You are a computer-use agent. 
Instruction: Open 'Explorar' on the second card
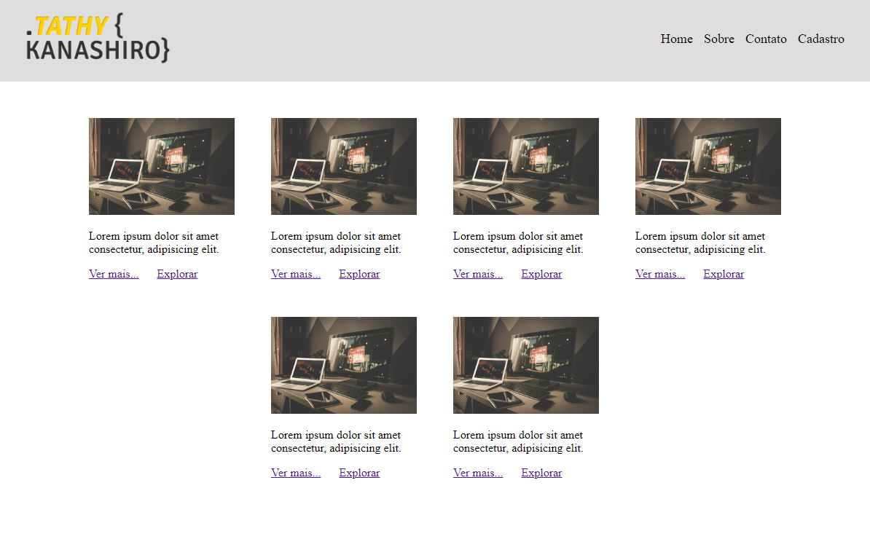click(x=359, y=273)
